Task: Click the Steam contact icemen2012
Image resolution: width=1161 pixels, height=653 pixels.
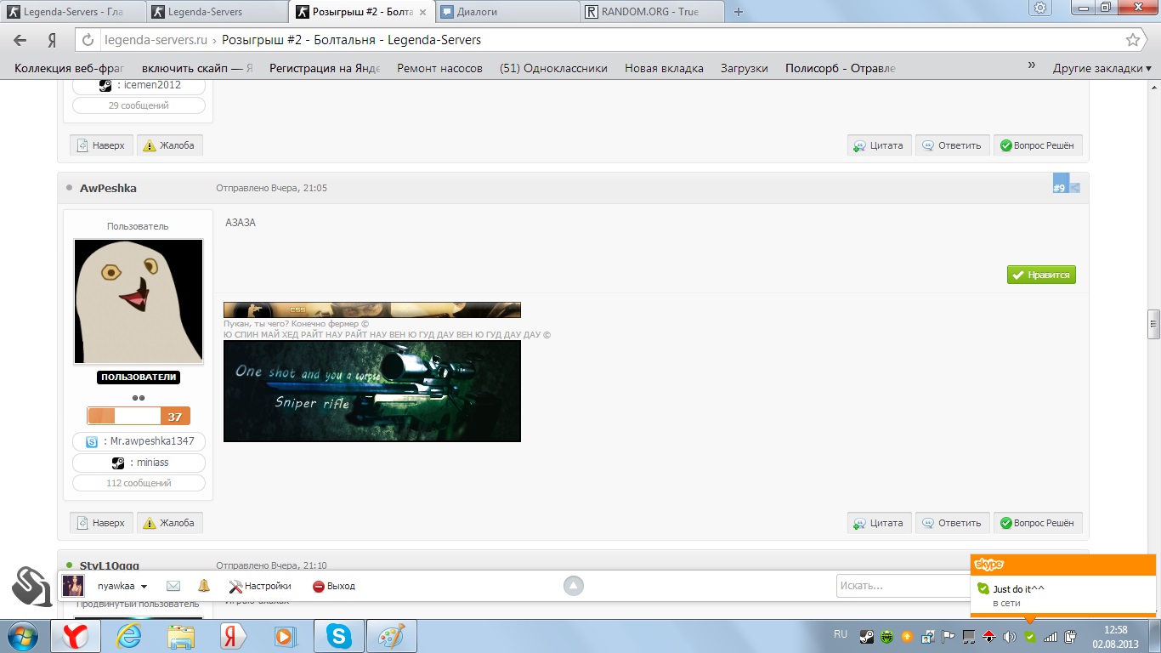Action: pyautogui.click(x=139, y=85)
